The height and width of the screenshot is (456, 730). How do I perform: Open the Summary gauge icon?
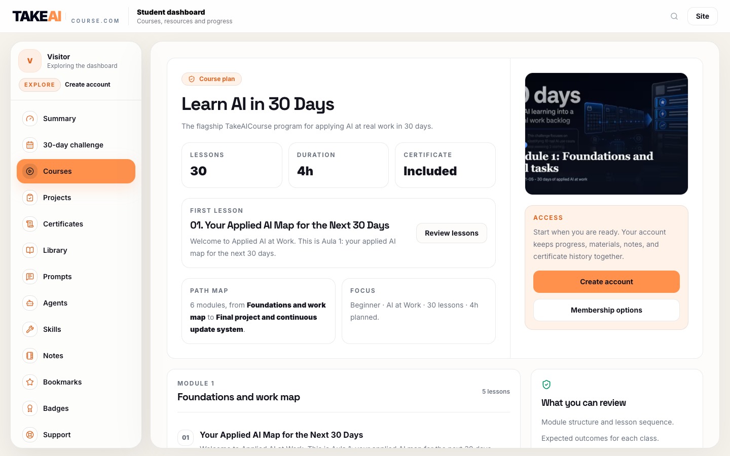(x=30, y=119)
